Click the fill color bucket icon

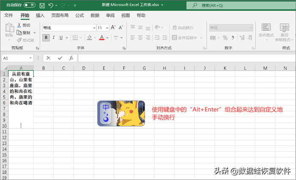[x=90, y=38]
